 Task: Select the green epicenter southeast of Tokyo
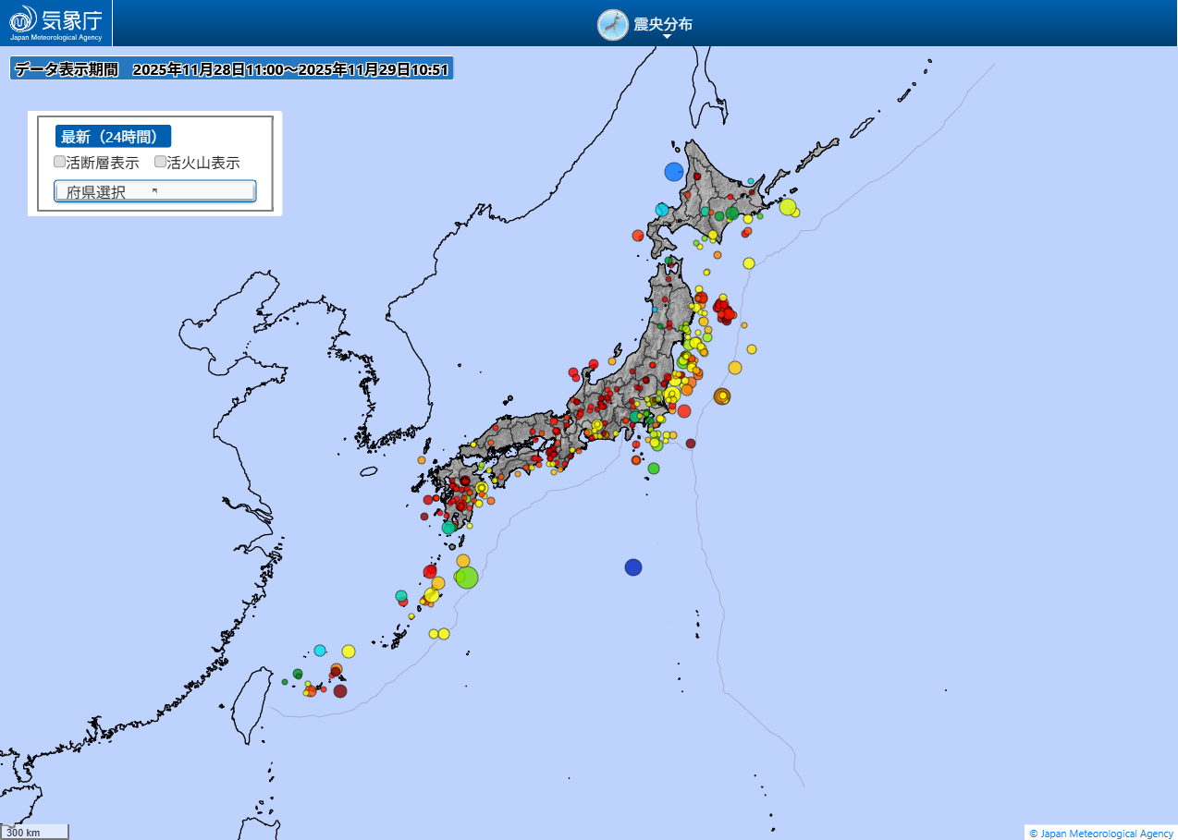coord(654,469)
